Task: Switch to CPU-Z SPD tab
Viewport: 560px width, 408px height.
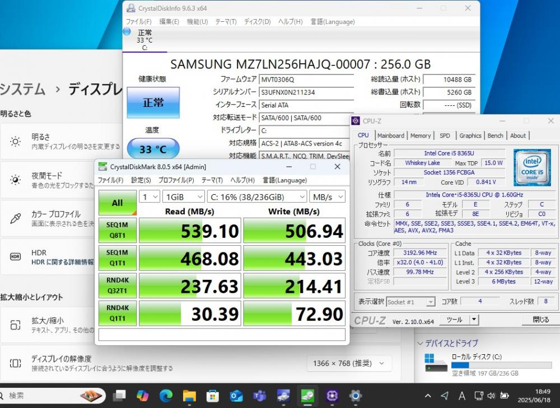Action: tap(445, 135)
